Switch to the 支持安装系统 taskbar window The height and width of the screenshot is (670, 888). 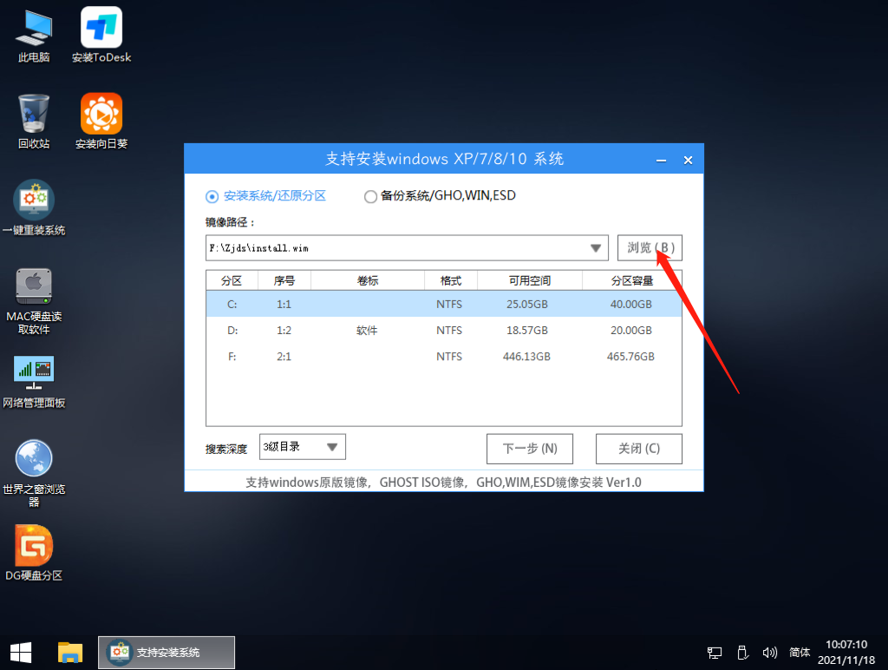point(166,652)
